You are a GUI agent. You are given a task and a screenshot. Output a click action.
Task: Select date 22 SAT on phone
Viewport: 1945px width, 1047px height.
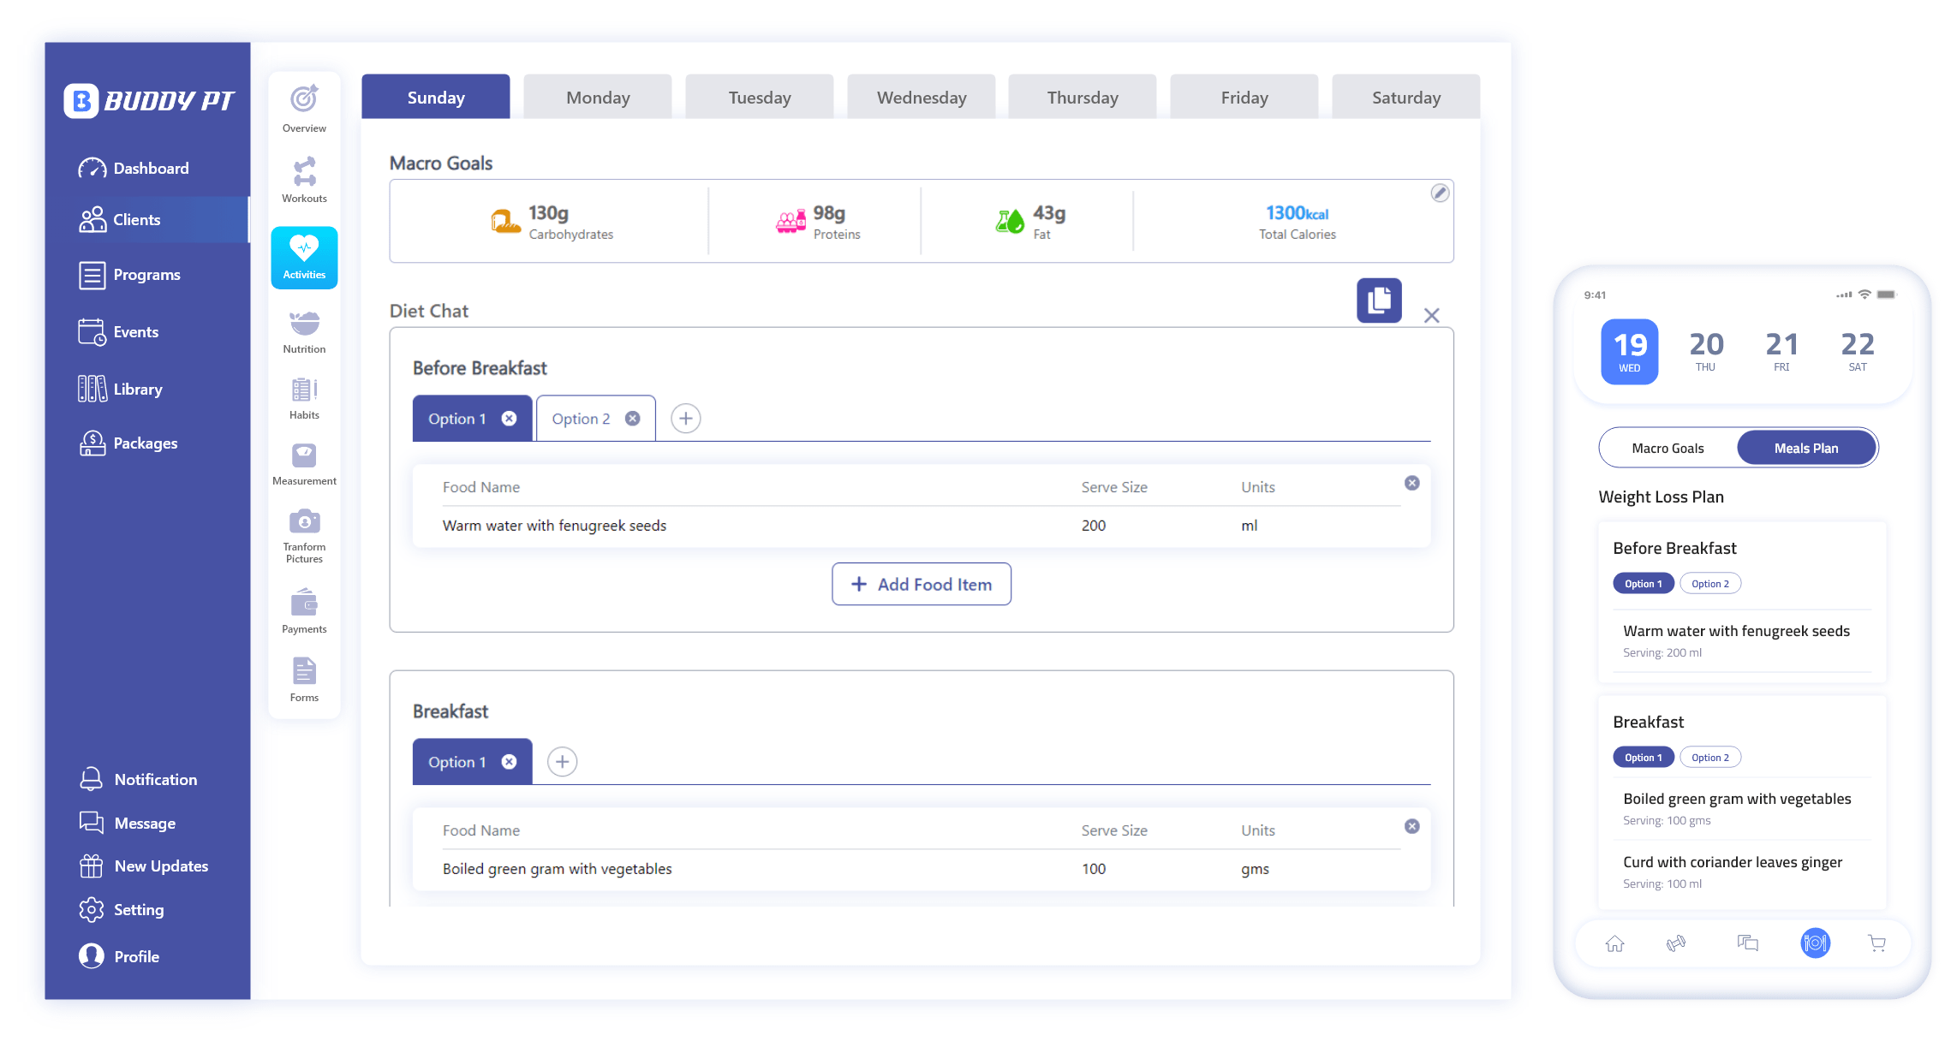click(x=1857, y=352)
